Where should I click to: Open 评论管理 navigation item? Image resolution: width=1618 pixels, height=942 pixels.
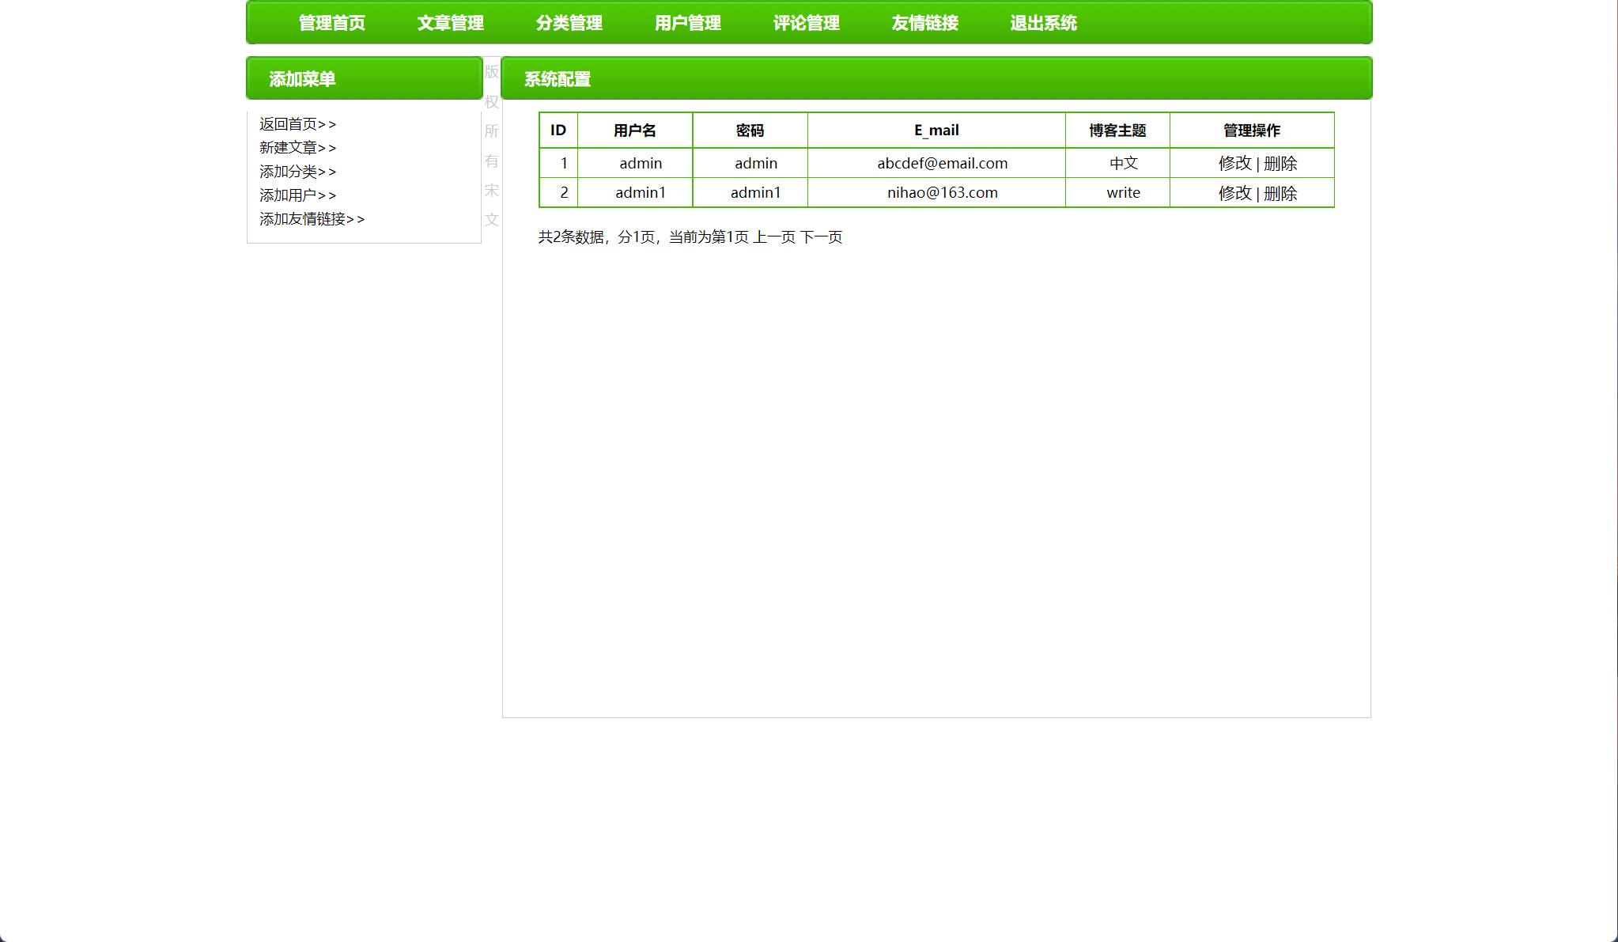(806, 23)
